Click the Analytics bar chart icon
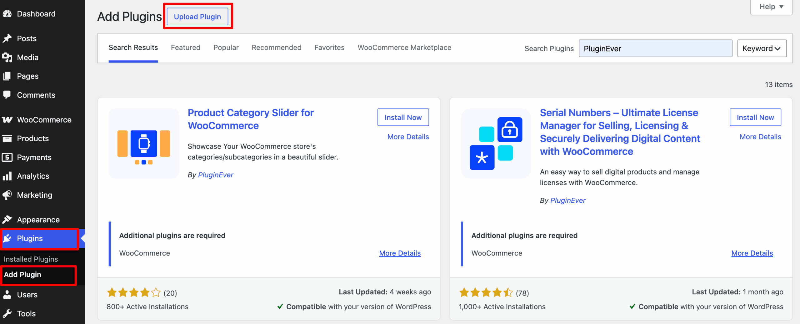The height and width of the screenshot is (324, 800). click(7, 176)
